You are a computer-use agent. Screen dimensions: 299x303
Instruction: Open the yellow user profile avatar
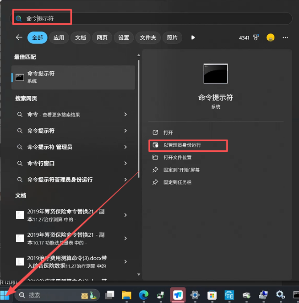270,37
